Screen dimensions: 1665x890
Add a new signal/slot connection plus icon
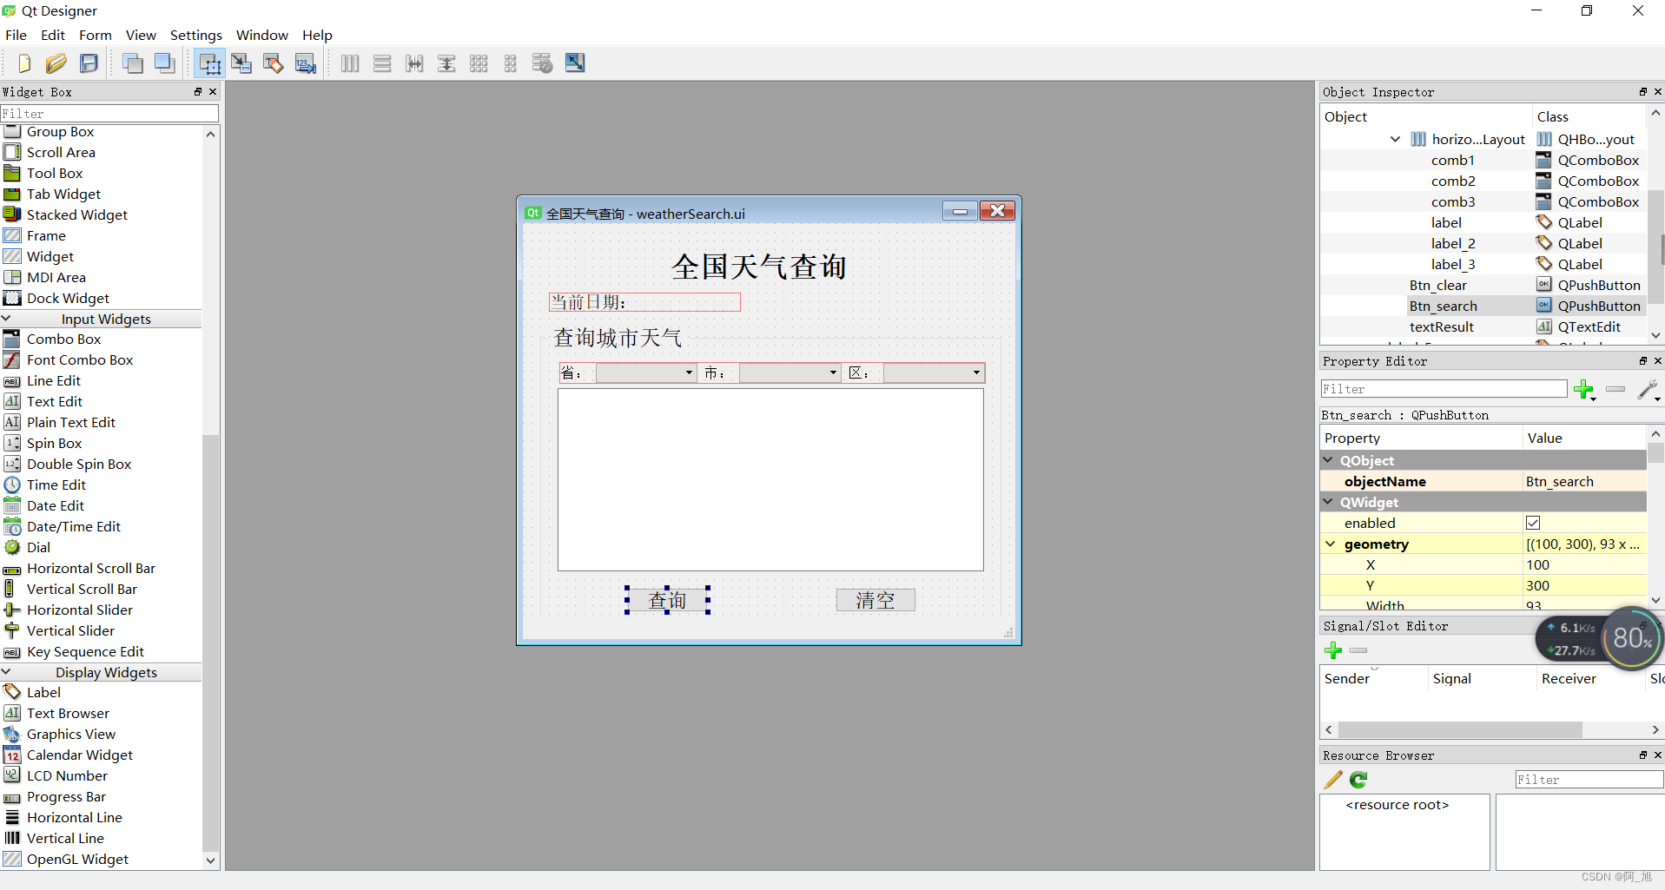pyautogui.click(x=1333, y=650)
